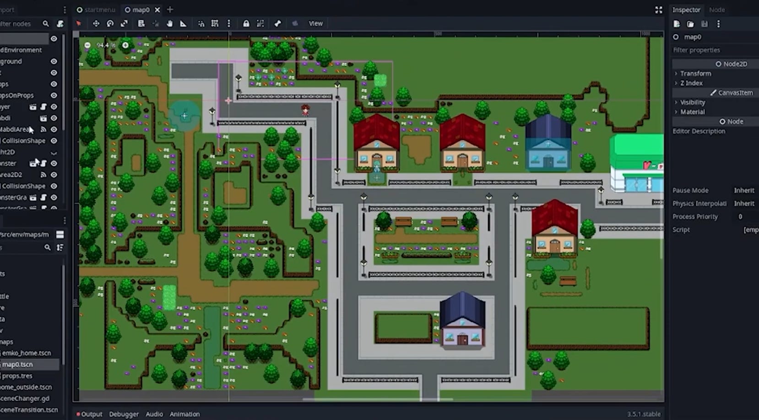Open the Debugger bottom panel
Image resolution: width=759 pixels, height=420 pixels.
[124, 414]
